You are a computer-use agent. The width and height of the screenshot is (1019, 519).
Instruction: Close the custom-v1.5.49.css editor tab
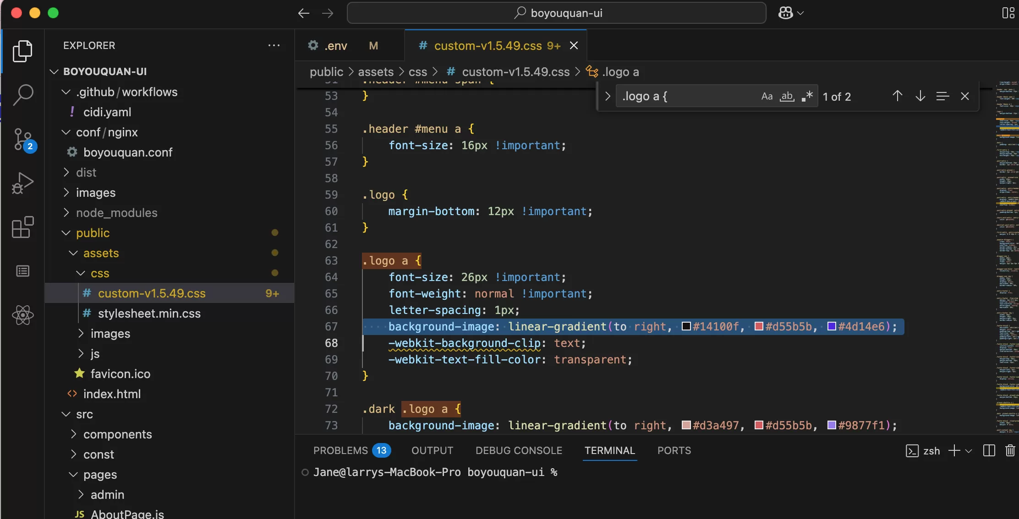pyautogui.click(x=574, y=45)
